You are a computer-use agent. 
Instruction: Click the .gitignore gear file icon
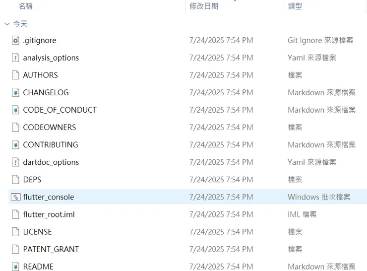coord(15,40)
